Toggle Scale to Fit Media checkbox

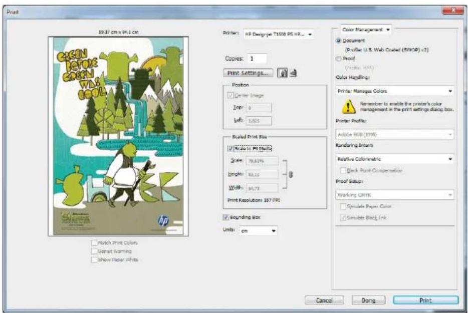tap(230, 148)
